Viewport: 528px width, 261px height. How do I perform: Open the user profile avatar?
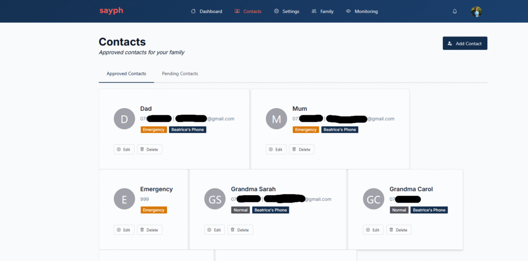[x=476, y=11]
